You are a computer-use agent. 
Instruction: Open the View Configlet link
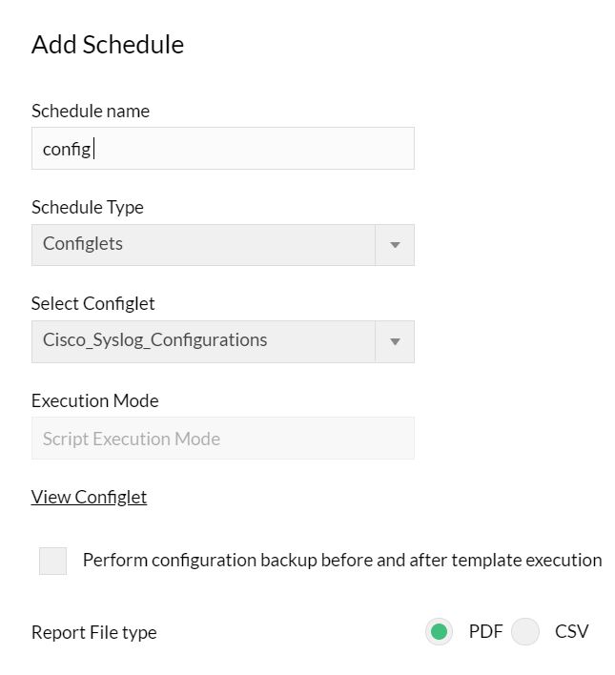point(89,497)
